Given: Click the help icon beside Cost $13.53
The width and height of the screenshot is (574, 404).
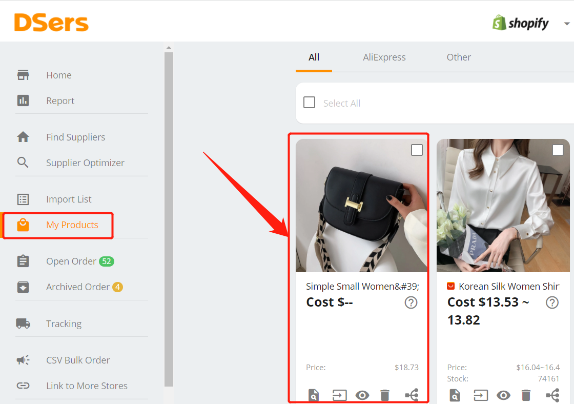Looking at the screenshot, I should click(552, 302).
